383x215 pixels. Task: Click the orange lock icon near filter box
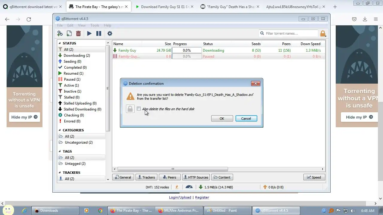point(323,34)
